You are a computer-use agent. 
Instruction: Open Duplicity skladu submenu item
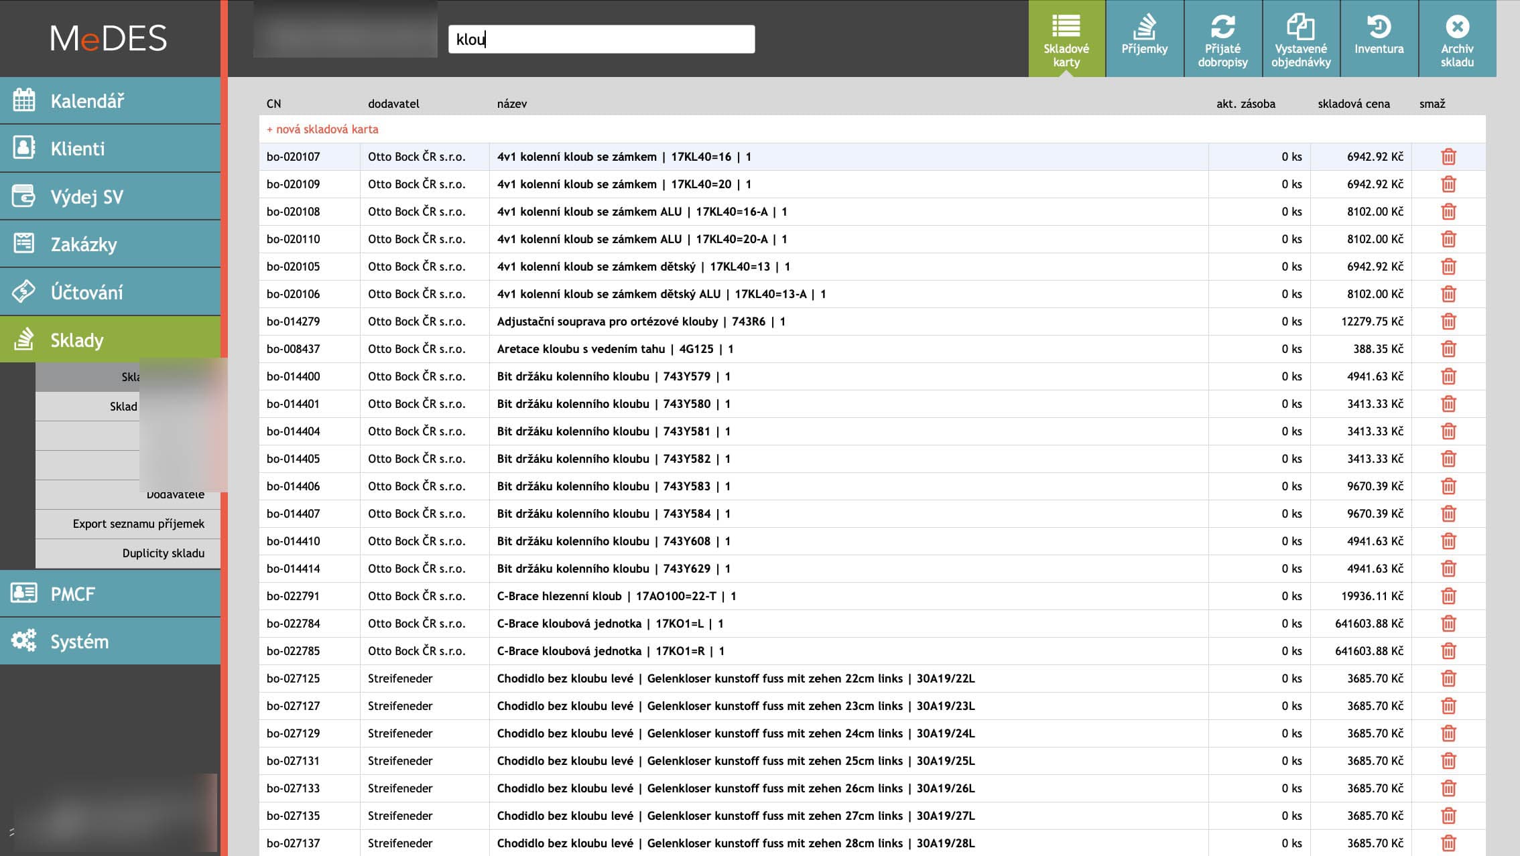pos(163,553)
